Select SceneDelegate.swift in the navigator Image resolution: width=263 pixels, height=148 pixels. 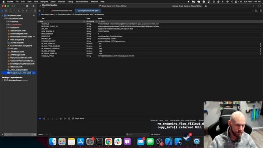tap(19, 34)
